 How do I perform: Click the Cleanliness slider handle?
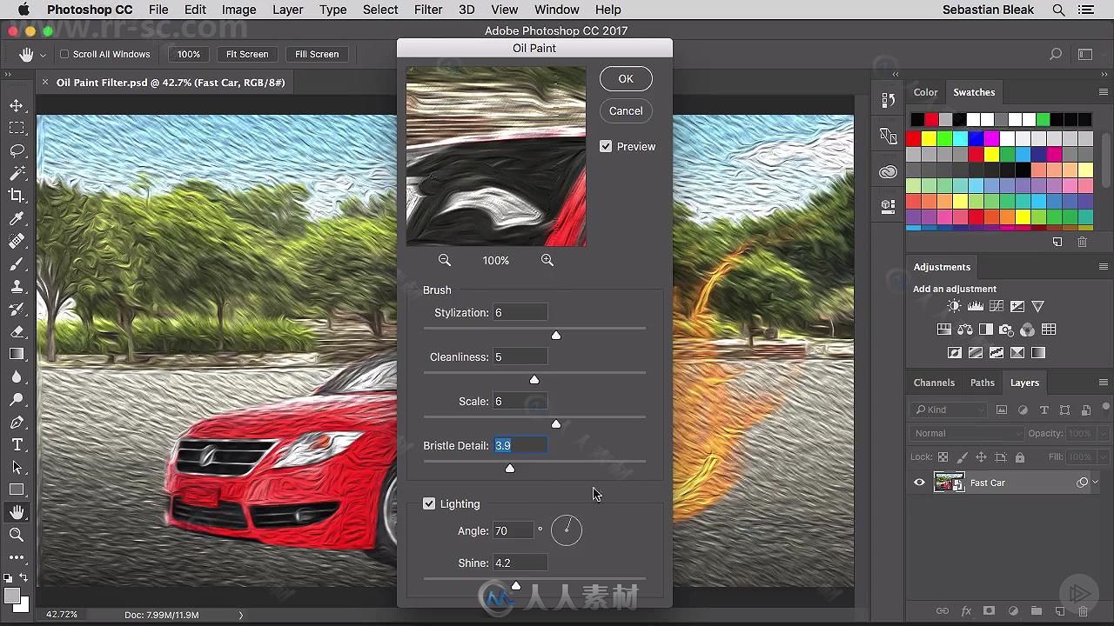tap(534, 380)
